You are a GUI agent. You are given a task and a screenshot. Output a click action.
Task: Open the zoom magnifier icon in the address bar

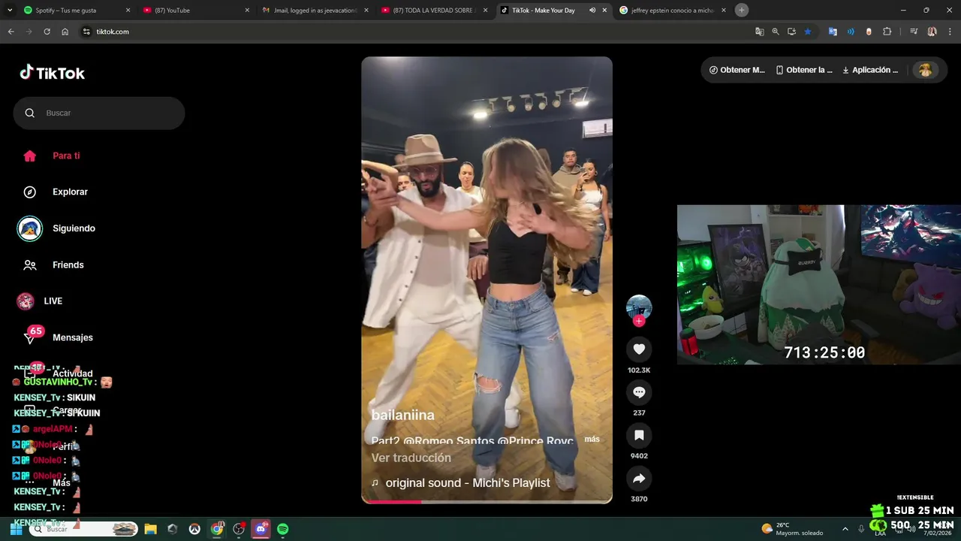click(x=776, y=32)
